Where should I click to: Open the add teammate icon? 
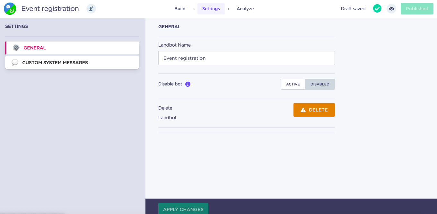click(91, 9)
